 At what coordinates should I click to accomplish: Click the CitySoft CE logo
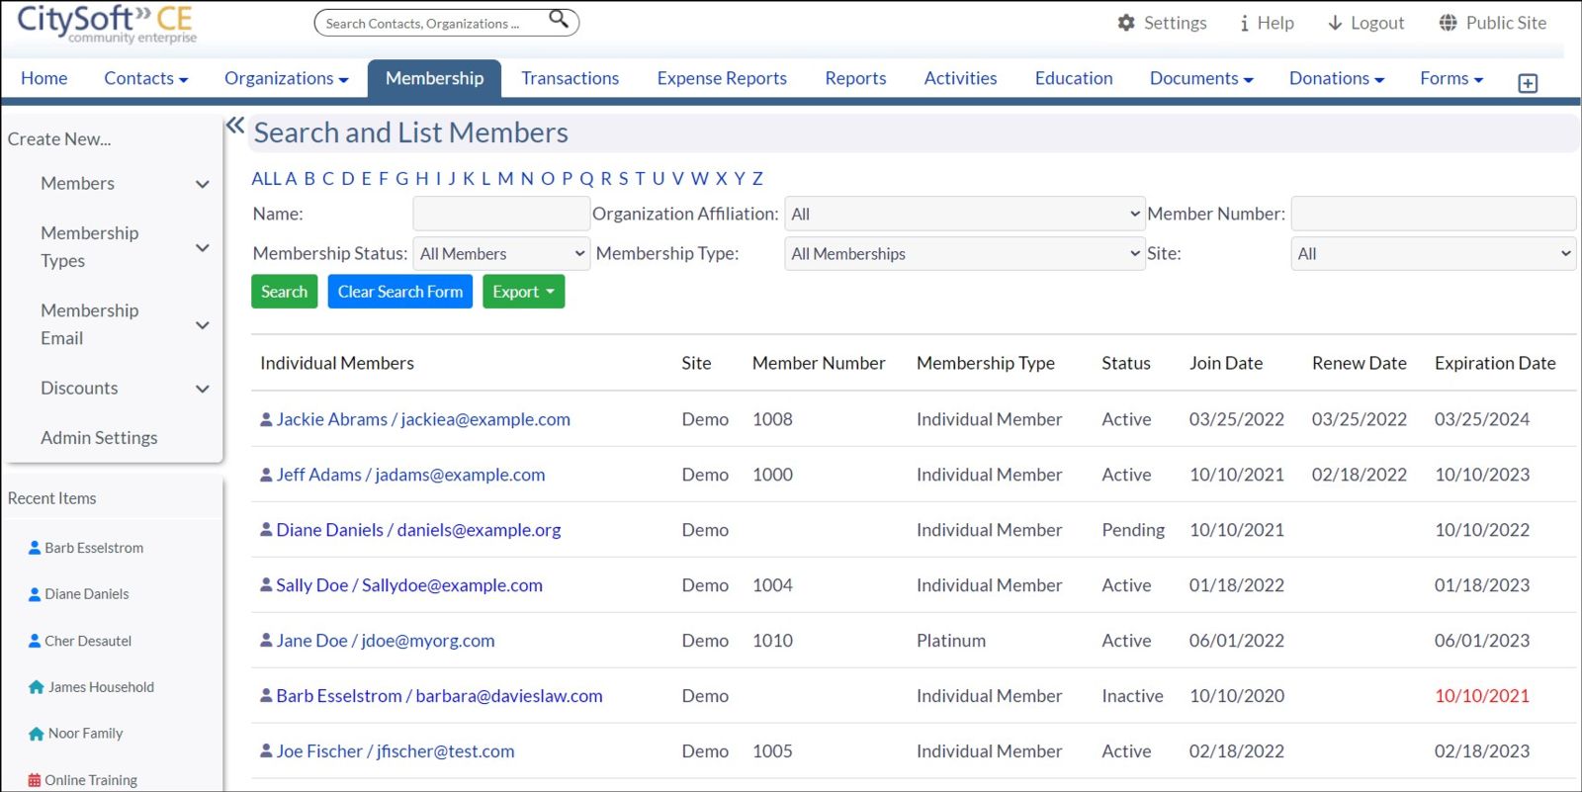click(x=107, y=24)
